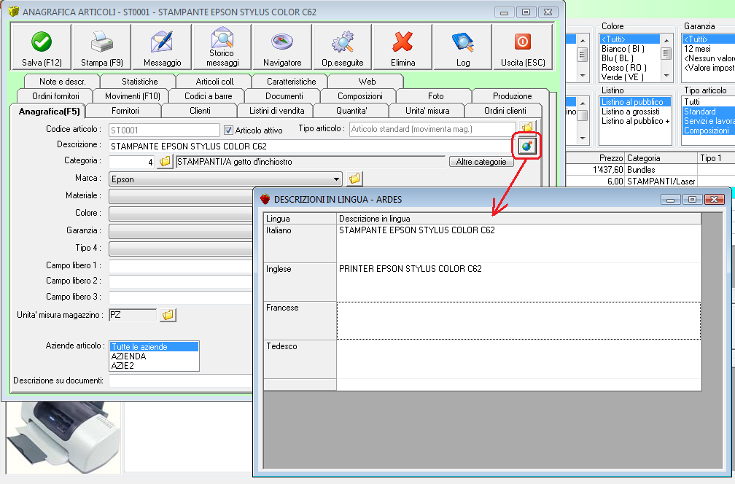
Task: Click the Campo libero 1 field
Action: (181, 265)
